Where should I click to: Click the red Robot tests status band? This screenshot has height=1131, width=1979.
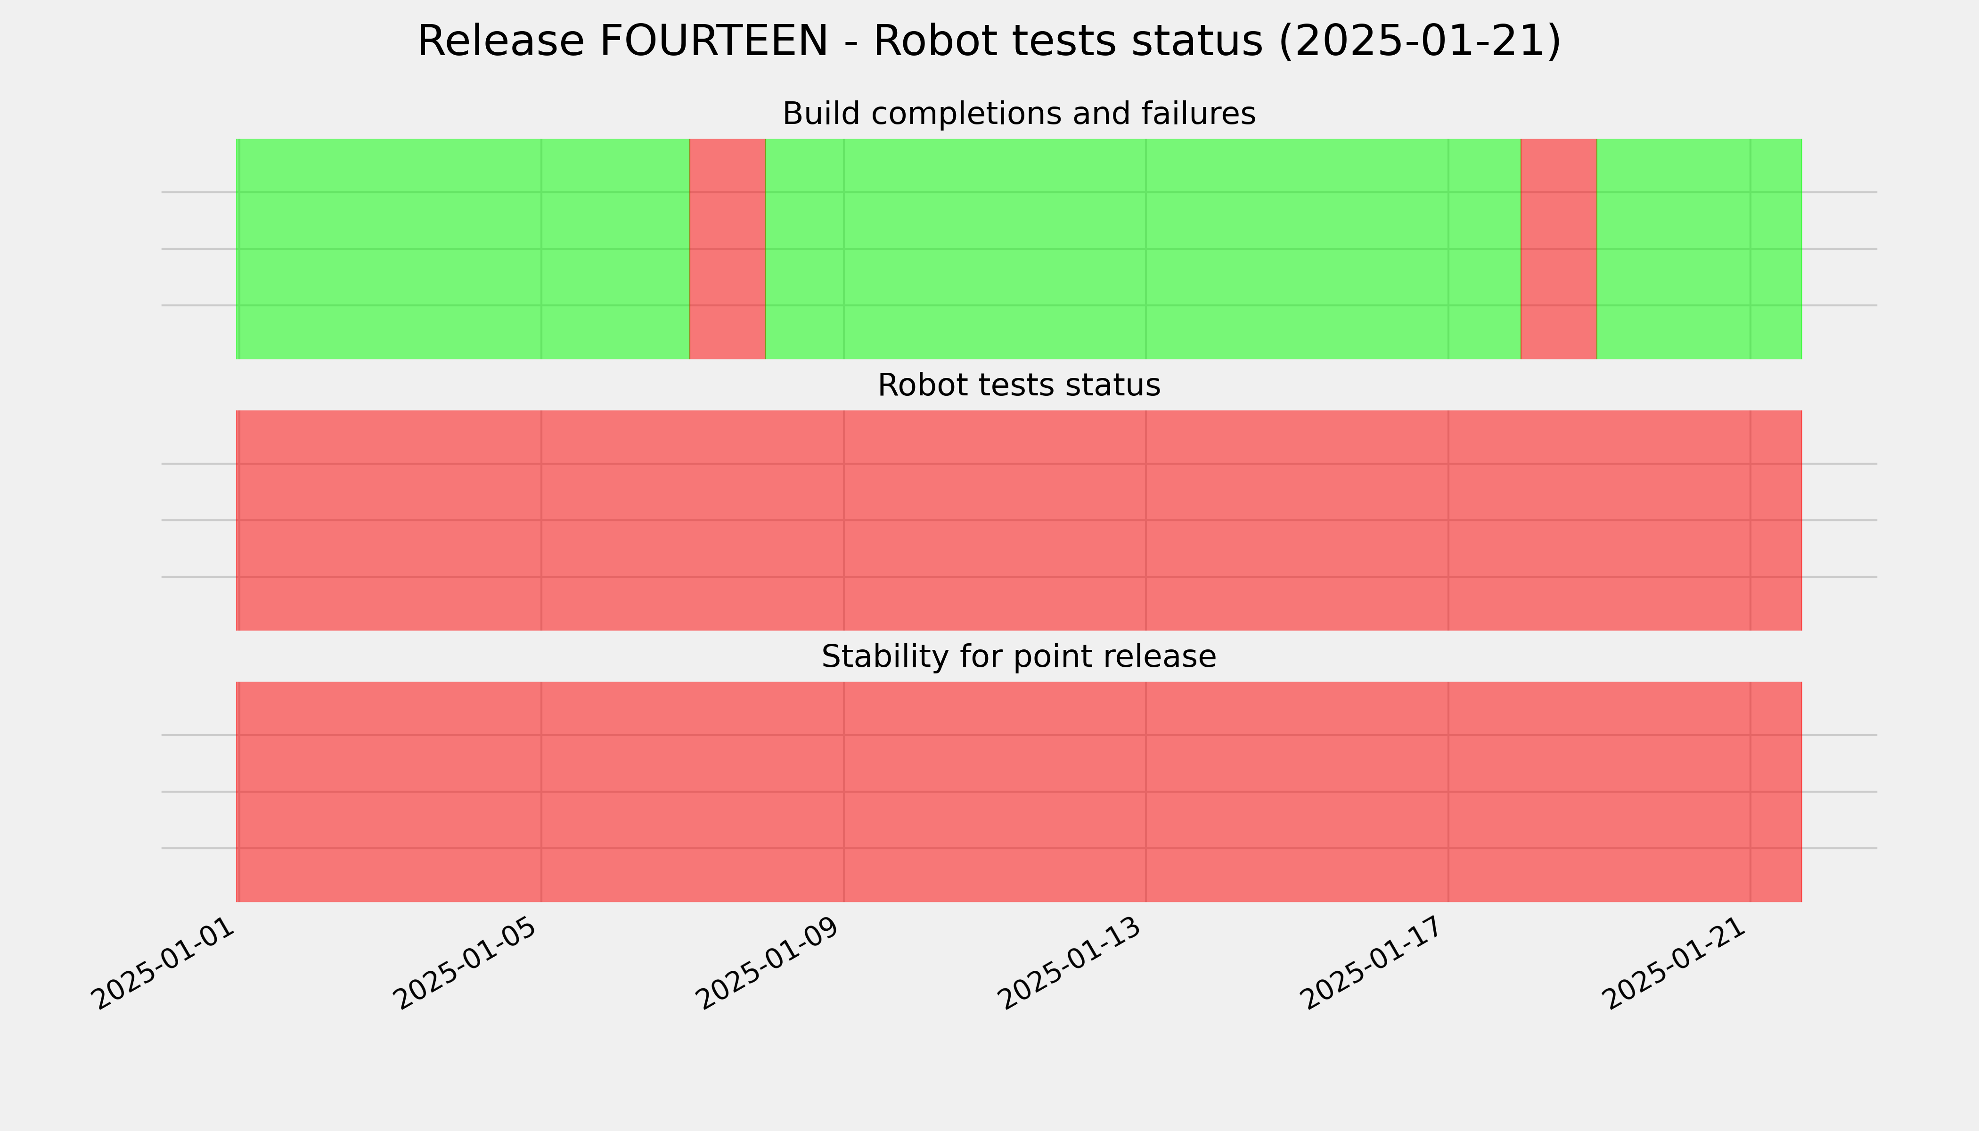(x=1019, y=520)
